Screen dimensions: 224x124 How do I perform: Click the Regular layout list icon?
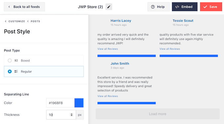coord(16,71)
